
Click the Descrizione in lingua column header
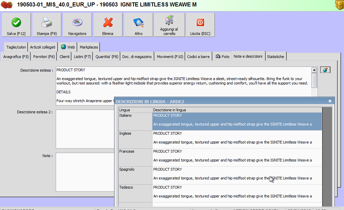(x=237, y=110)
